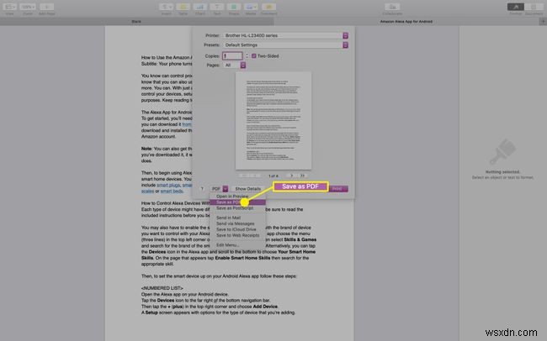Toggle the Two-Sided checkbox
This screenshot has width=547, height=341.
tap(254, 56)
